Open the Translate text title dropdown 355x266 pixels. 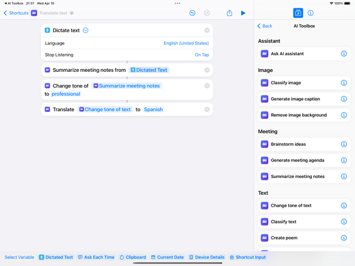71,13
